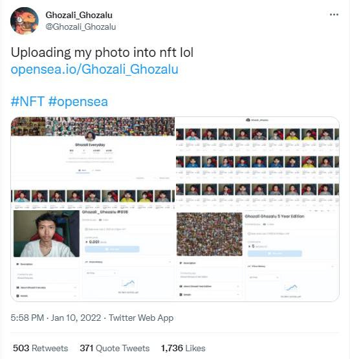Click the dragon pixel-art profile avatar

click(25, 21)
